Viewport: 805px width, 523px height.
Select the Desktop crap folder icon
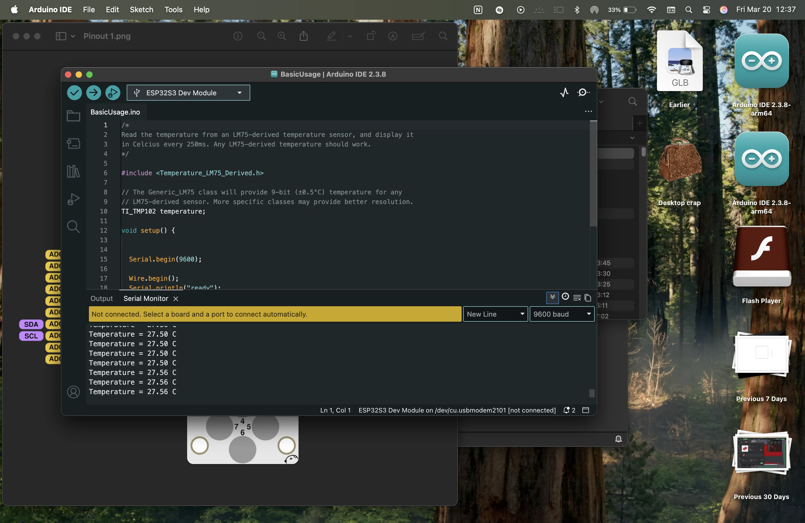[x=680, y=160]
